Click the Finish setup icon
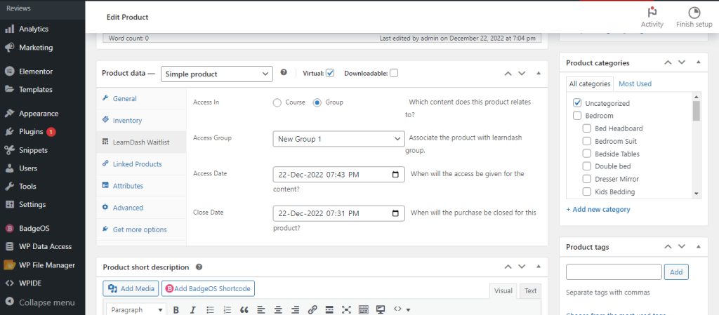Screen dimensions: 719x315 click(x=694, y=12)
